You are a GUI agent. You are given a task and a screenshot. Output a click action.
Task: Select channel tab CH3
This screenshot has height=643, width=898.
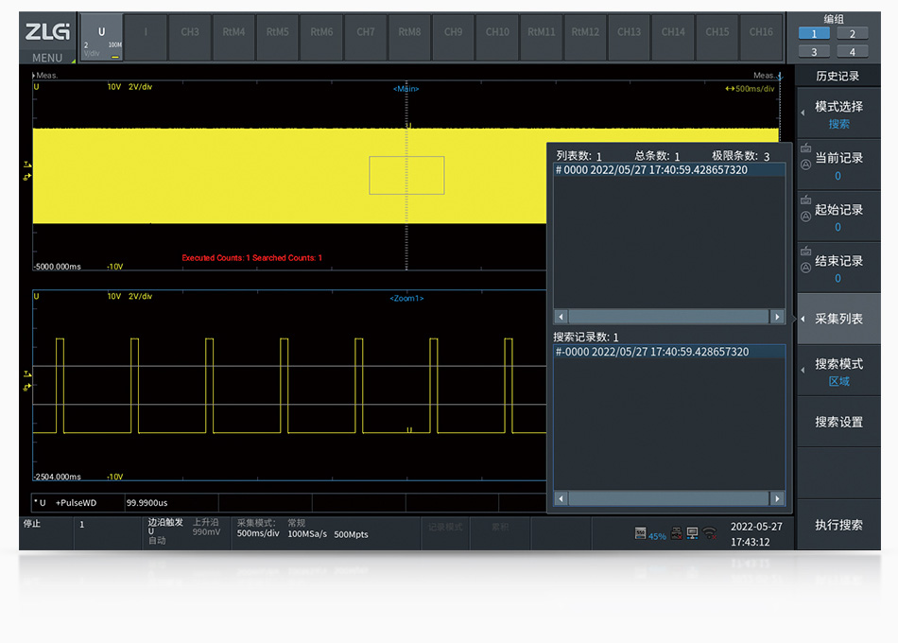(x=190, y=37)
